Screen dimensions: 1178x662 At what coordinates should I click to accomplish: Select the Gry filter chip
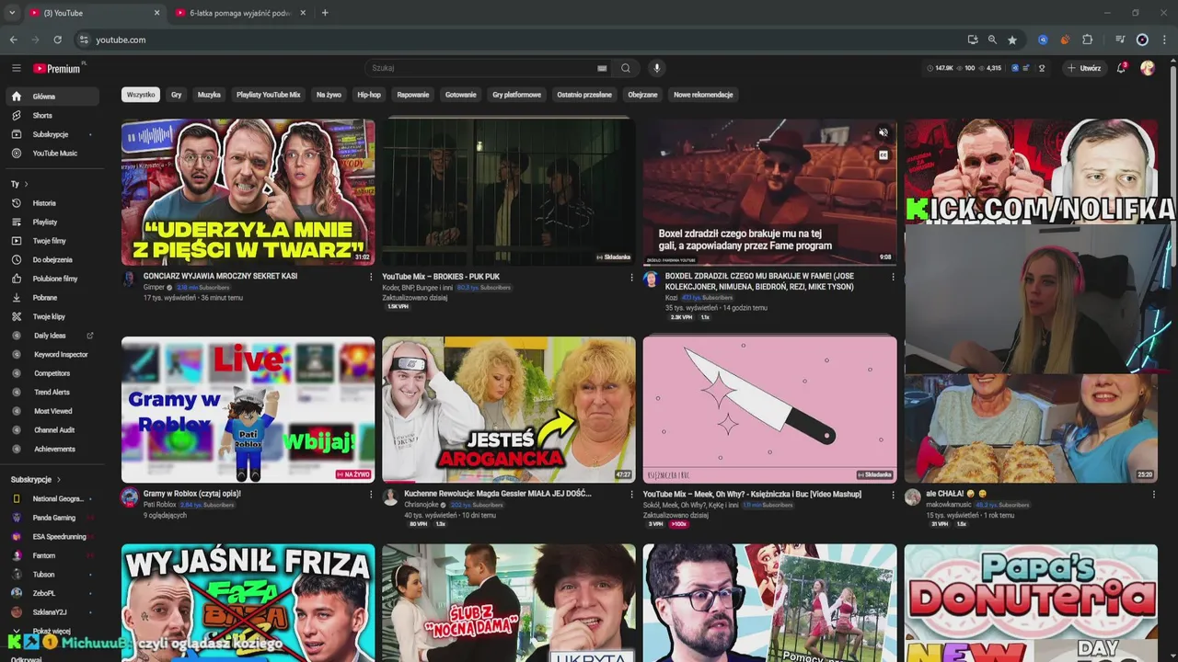(x=176, y=95)
